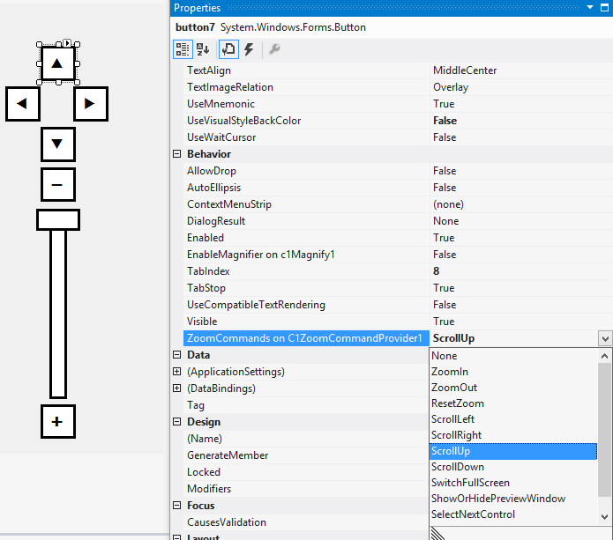Click the up arrow button on form
Screen dimensions: 613x540
(x=57, y=63)
